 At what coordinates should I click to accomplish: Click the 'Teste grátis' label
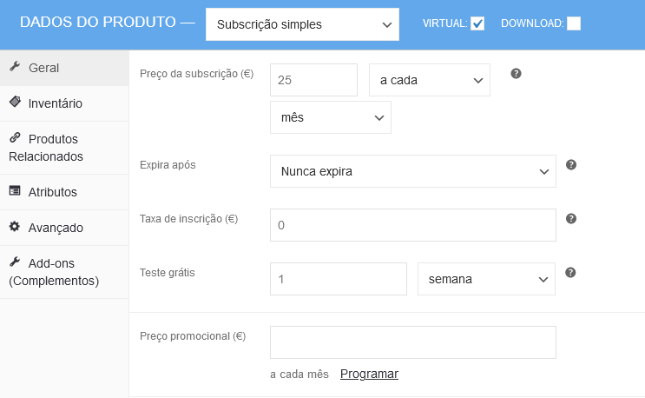pyautogui.click(x=167, y=273)
